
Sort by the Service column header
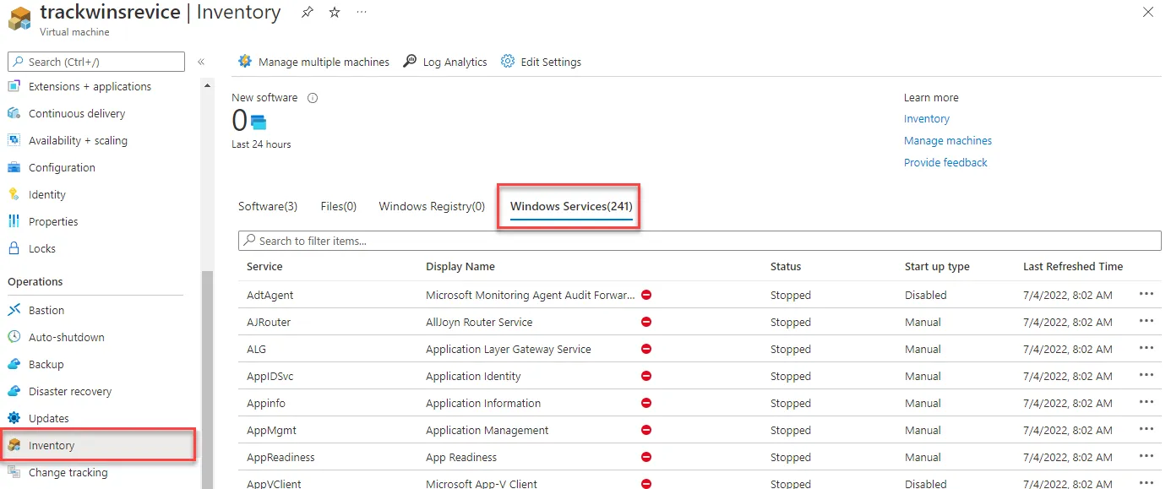pyautogui.click(x=264, y=266)
